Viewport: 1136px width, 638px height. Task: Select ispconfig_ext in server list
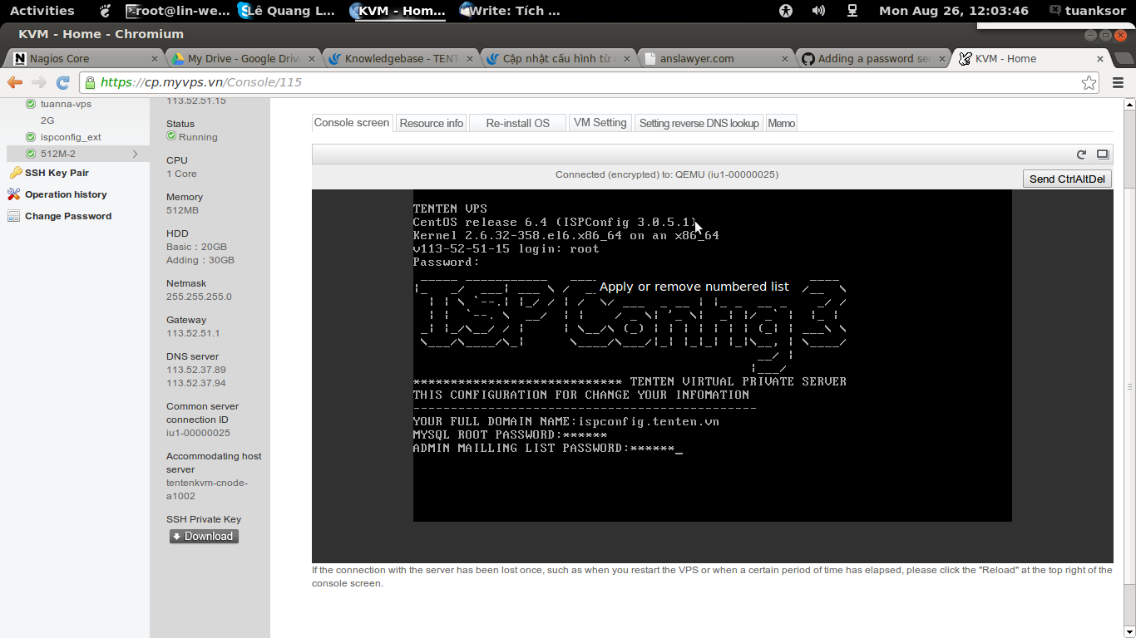(x=71, y=137)
